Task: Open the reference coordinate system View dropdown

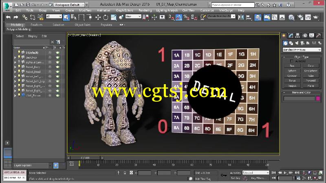Action: point(133,16)
